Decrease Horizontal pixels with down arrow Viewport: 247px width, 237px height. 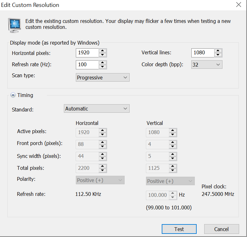[103, 55]
